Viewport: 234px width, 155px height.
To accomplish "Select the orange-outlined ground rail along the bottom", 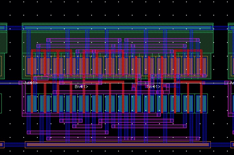I will coord(118,144).
